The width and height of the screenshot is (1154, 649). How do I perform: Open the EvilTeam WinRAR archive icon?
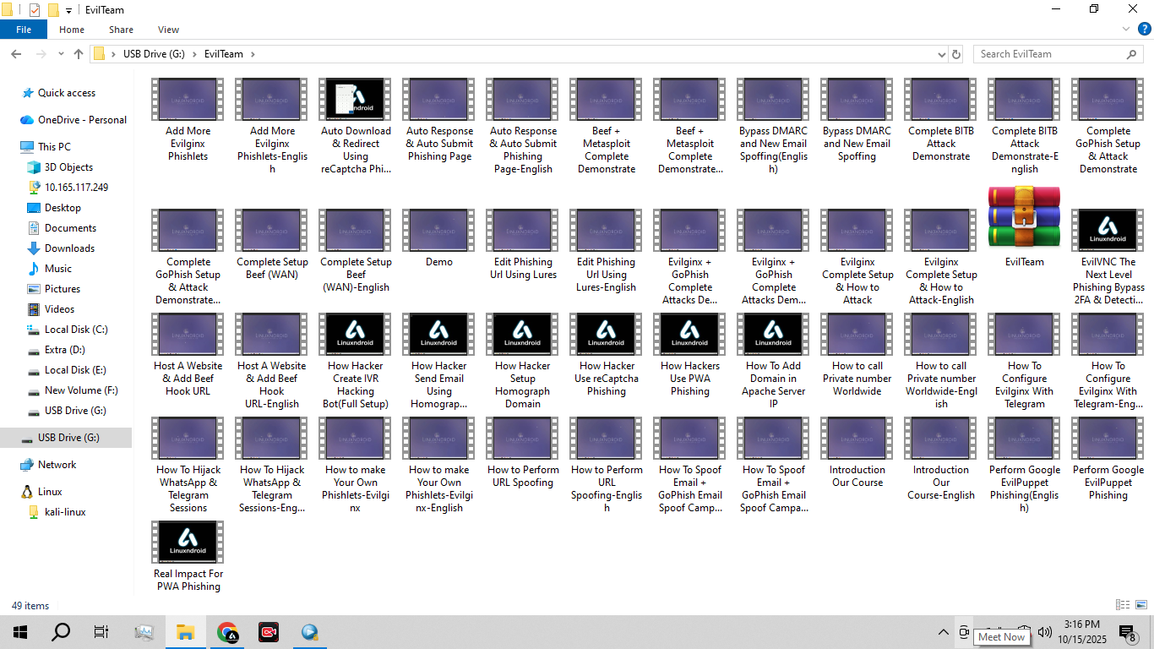[1024, 217]
